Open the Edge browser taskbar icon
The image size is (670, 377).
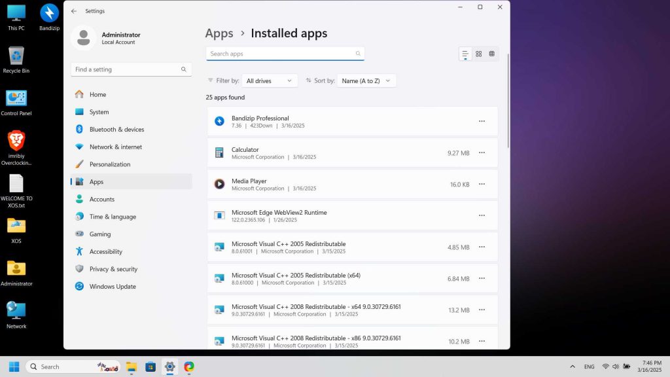click(x=189, y=367)
